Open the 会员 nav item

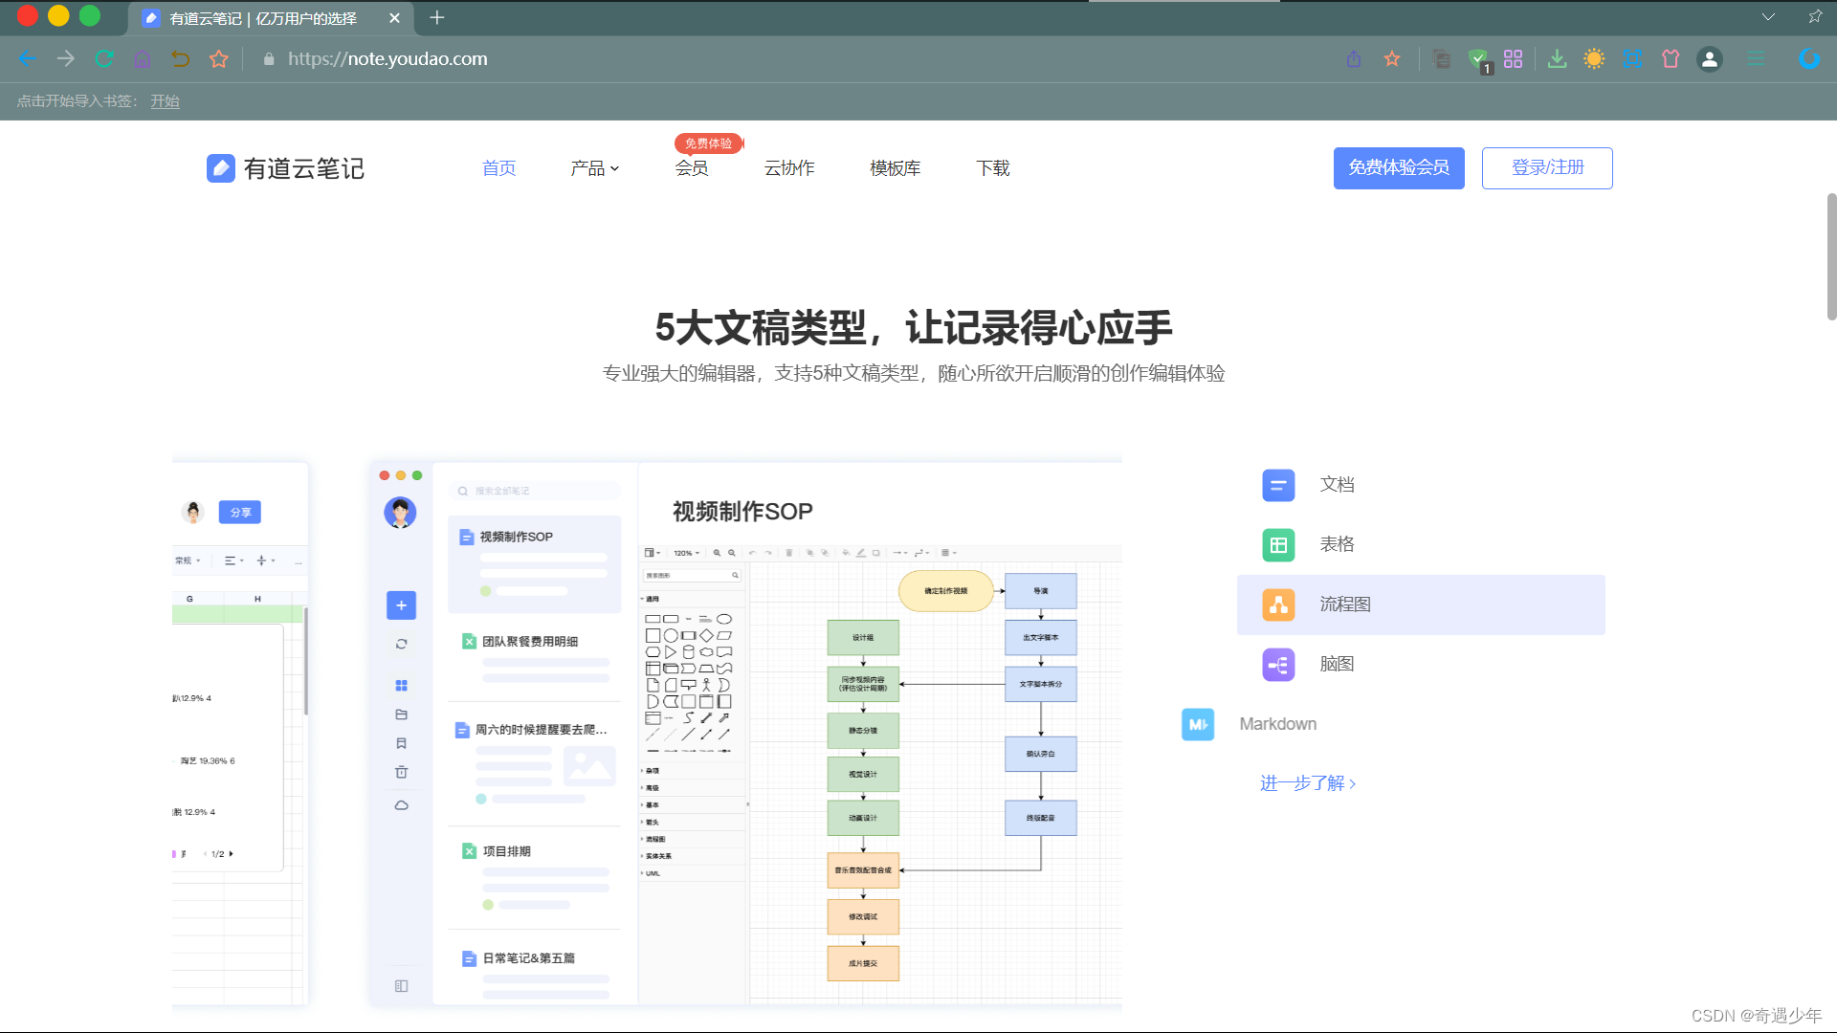tap(692, 168)
